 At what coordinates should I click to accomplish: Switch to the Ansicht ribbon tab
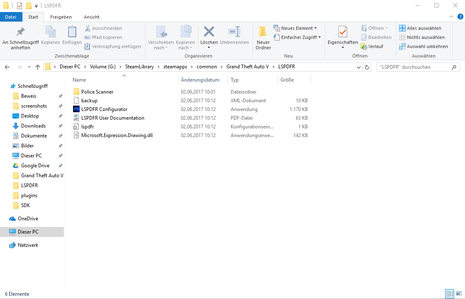[x=91, y=17]
